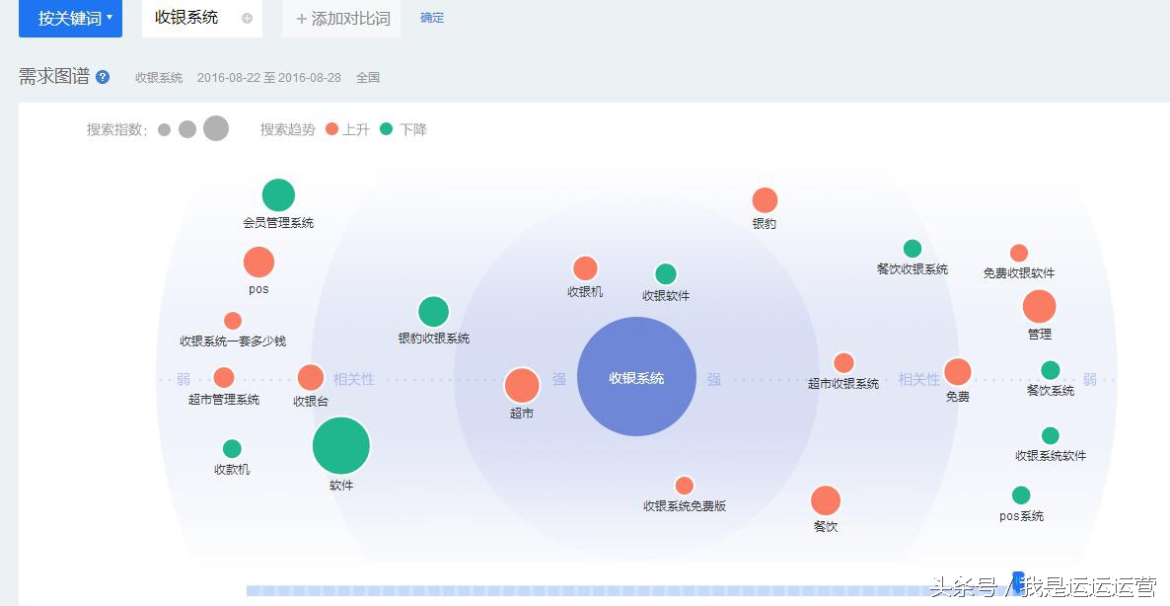Click the orange 餐饮 bubble
Viewport: 1170px width, 606px height.
pyautogui.click(x=827, y=500)
